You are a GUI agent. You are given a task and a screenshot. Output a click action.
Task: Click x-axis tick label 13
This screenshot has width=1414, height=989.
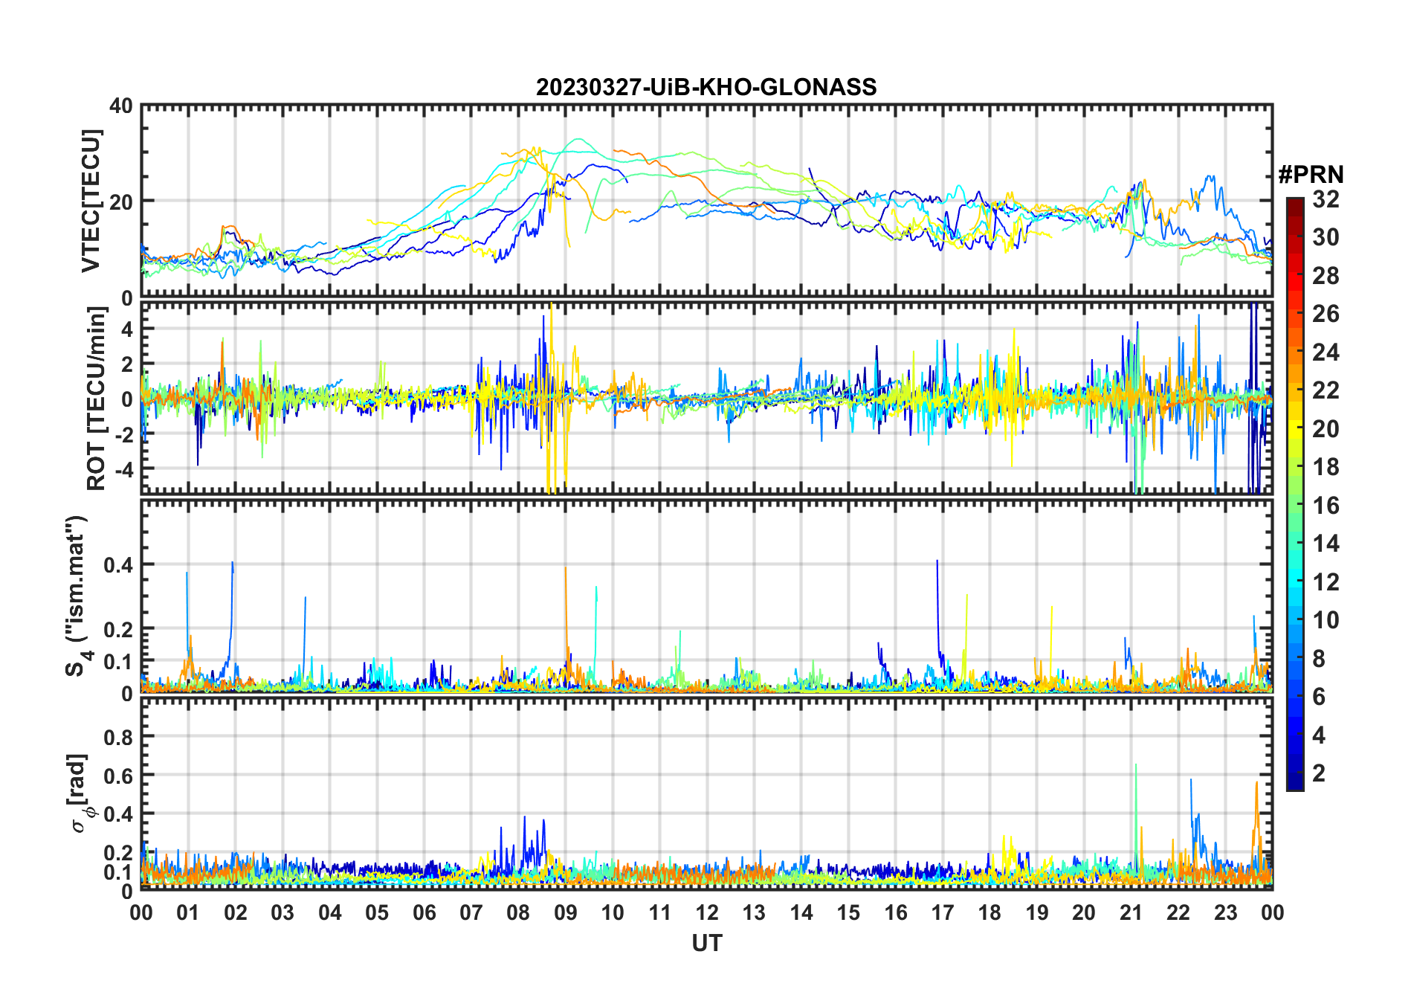coord(754,913)
